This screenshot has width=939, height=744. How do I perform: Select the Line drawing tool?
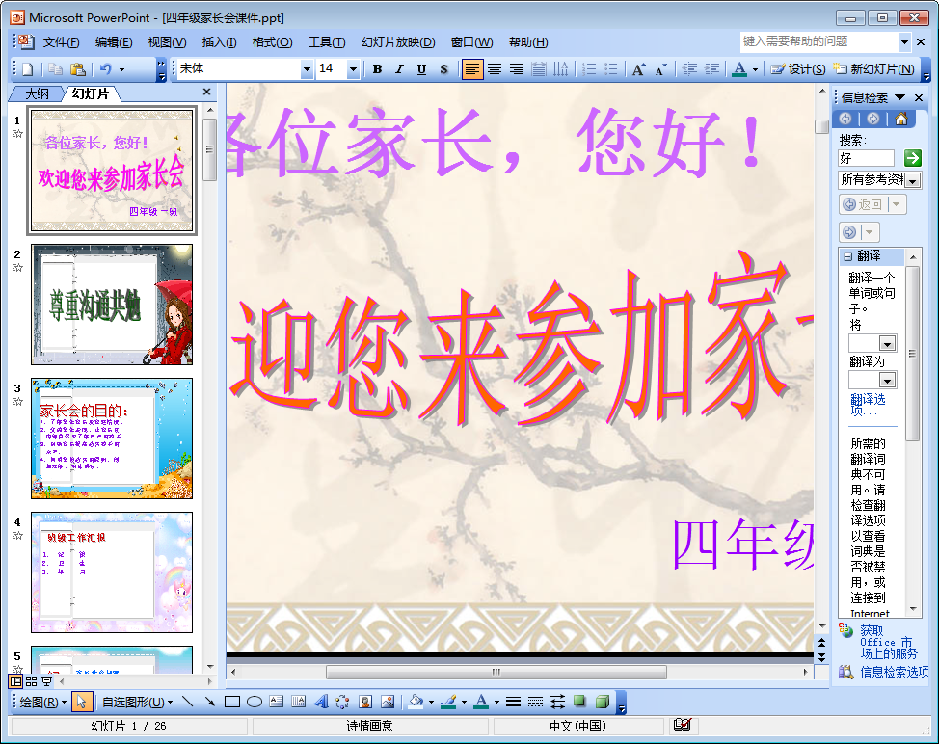click(x=187, y=702)
